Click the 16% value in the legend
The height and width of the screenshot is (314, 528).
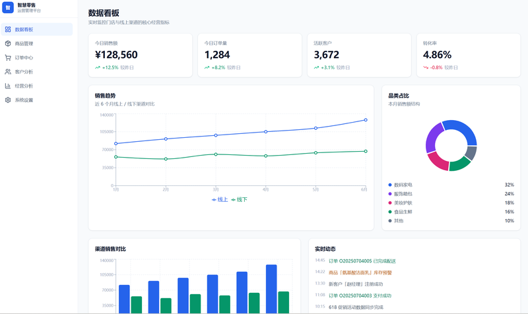509,212
